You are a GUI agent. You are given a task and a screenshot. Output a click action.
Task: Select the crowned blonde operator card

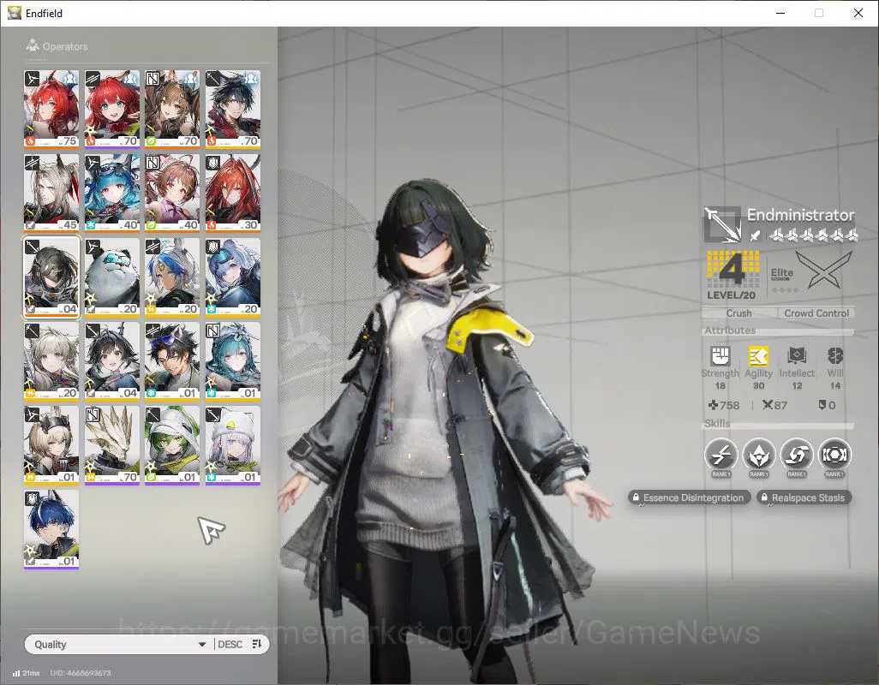[x=51, y=445]
